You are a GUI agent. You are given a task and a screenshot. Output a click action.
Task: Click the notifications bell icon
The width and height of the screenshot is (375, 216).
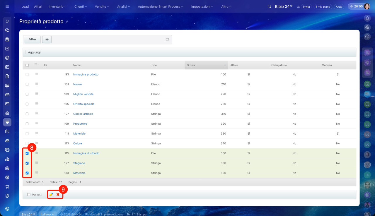coord(367,18)
